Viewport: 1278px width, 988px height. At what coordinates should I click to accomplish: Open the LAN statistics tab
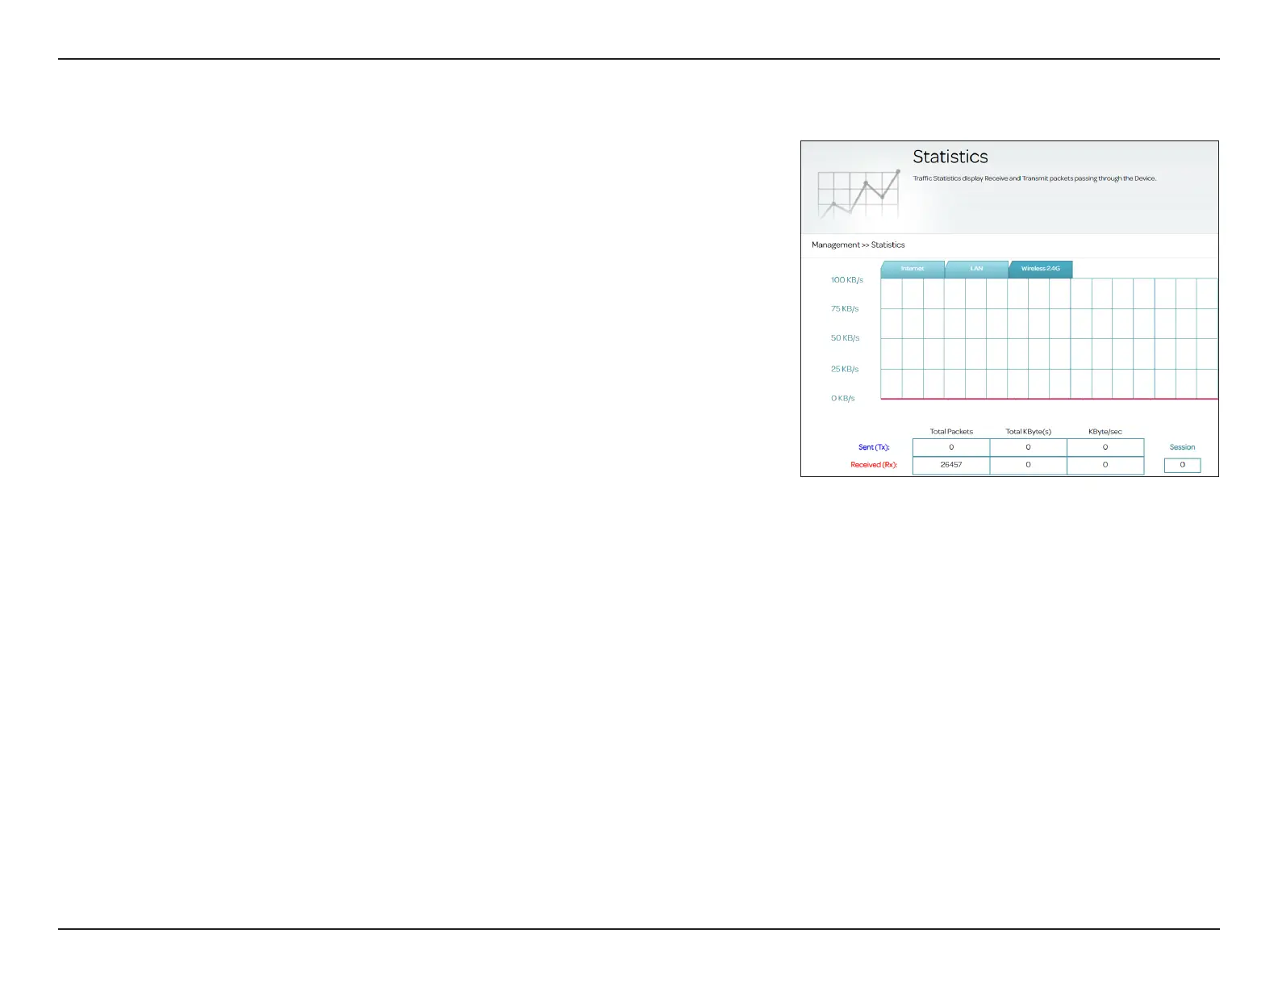tap(976, 269)
